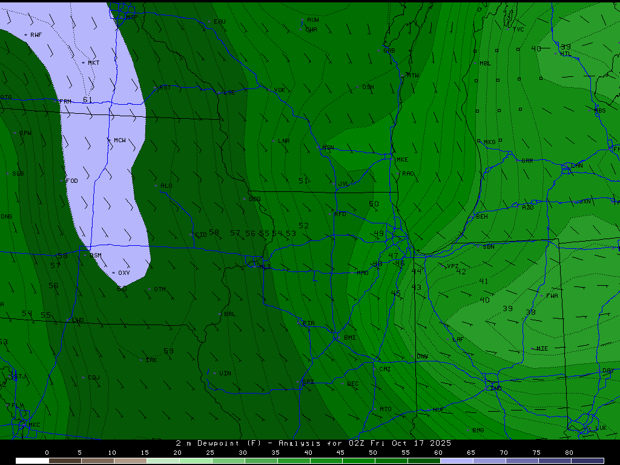Select the GRB station label
This screenshot has height=465, width=620.
389,51
